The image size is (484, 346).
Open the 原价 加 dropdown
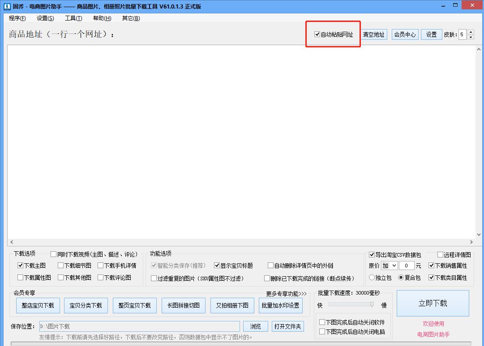389,266
